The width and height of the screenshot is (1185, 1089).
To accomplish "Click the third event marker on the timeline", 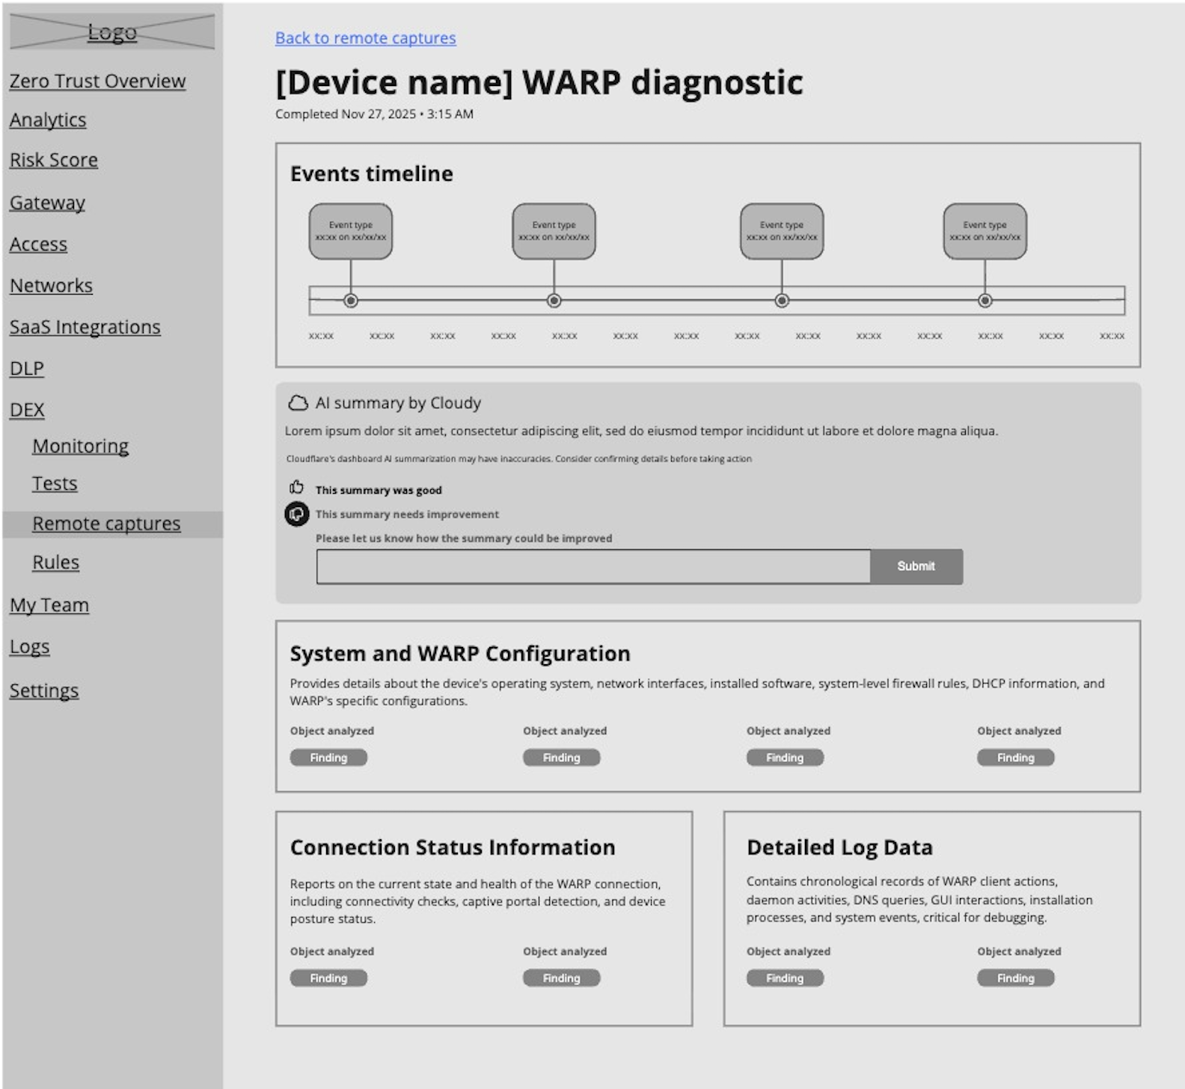I will tap(782, 301).
